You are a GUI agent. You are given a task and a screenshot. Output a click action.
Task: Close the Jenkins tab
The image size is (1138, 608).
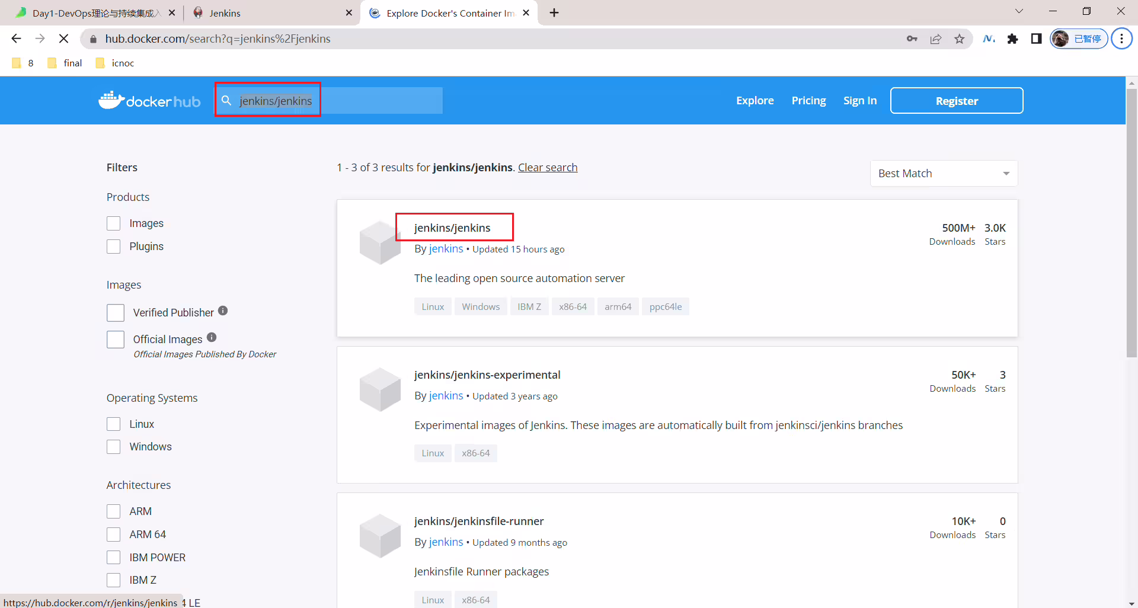(x=349, y=13)
